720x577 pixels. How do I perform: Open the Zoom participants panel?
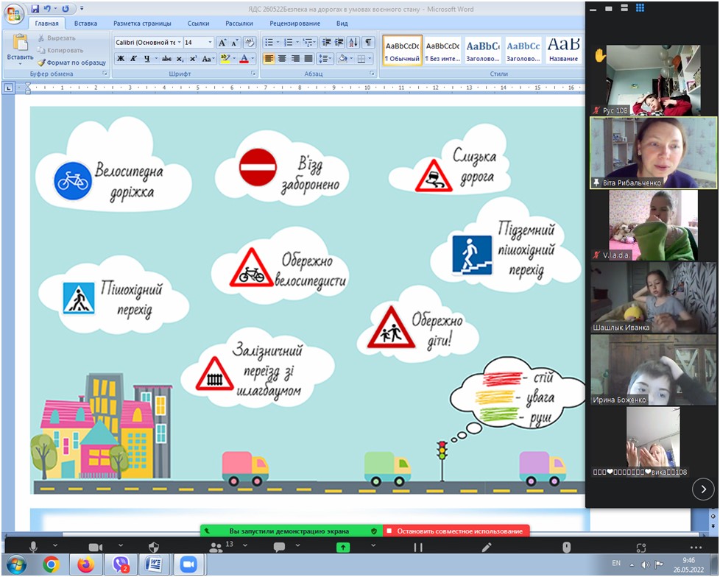click(216, 547)
